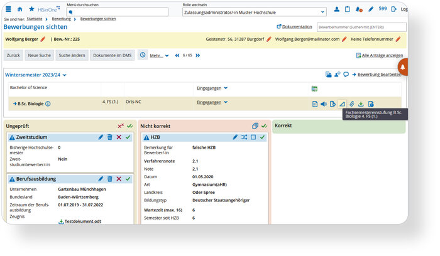Click the megaphone icon in B.Sc. Biologie row
The width and height of the screenshot is (440, 256).
pyautogui.click(x=324, y=104)
